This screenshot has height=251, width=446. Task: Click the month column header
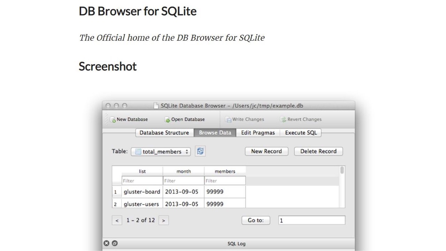pyautogui.click(x=184, y=171)
